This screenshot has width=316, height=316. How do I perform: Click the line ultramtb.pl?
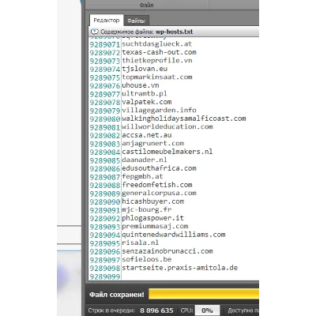coord(145,94)
